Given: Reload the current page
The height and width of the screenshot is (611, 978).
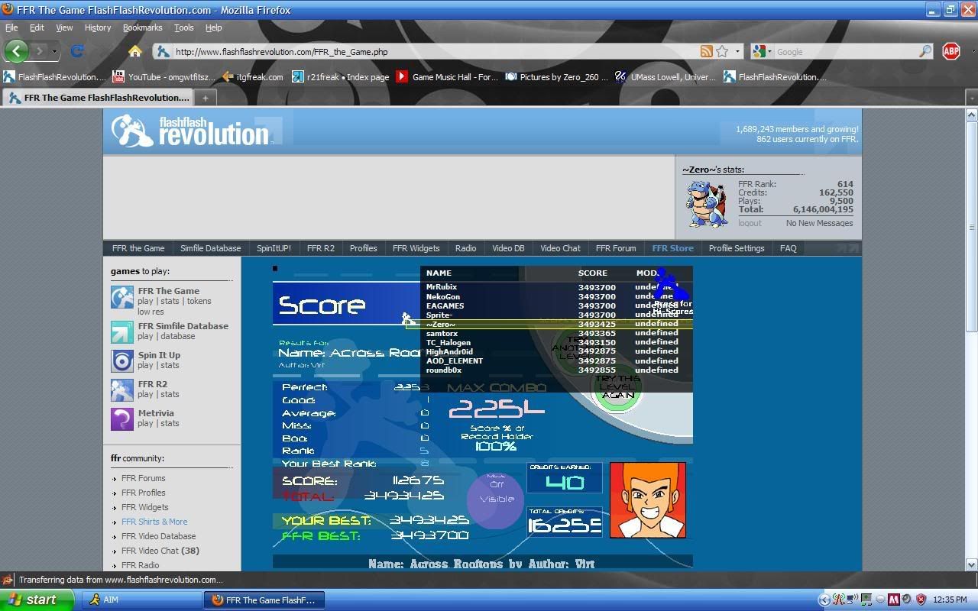Looking at the screenshot, I should tap(76, 51).
